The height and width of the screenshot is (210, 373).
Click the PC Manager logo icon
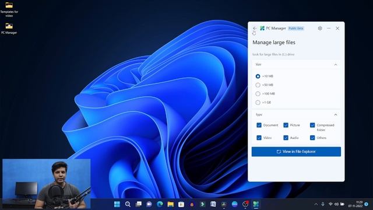262,29
